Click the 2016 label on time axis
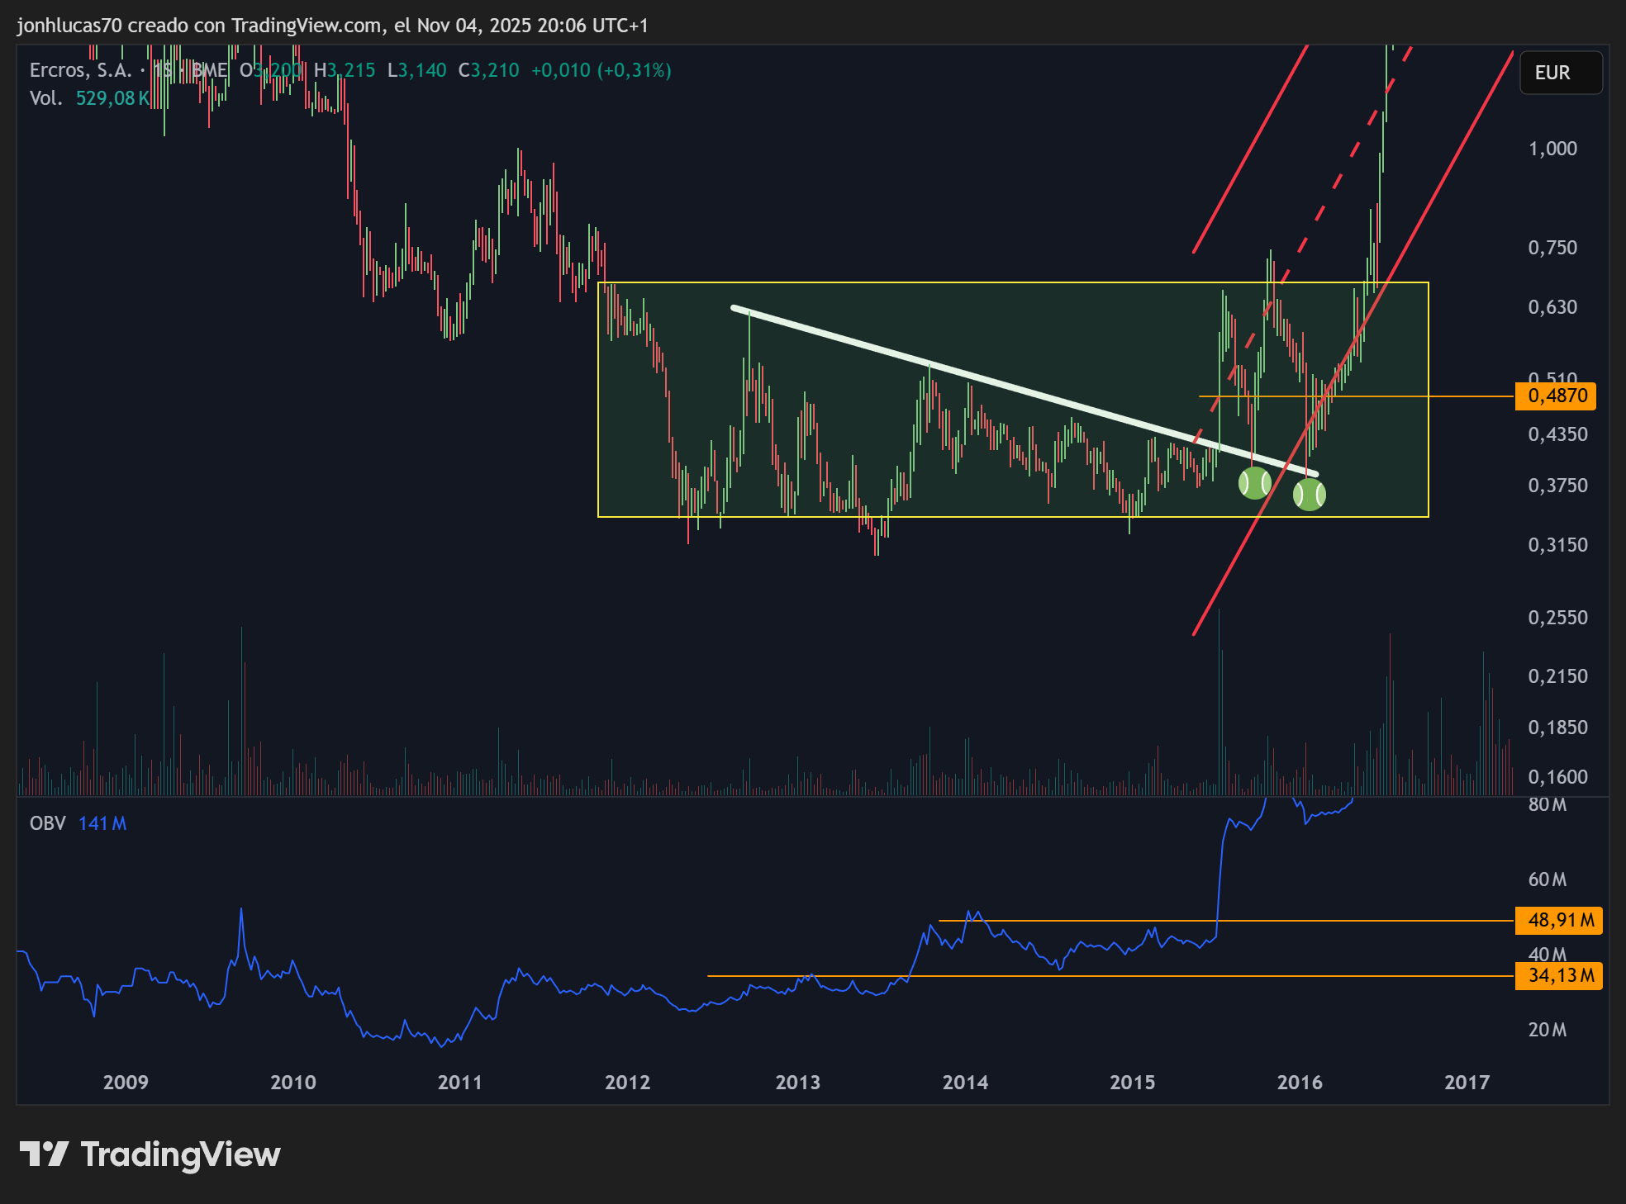The width and height of the screenshot is (1626, 1204). (x=1299, y=1082)
